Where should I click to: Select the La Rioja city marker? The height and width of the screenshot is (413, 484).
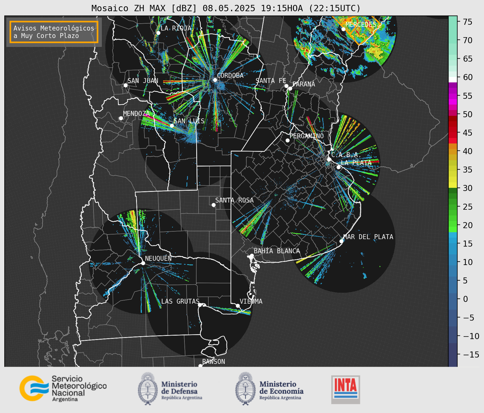click(158, 33)
